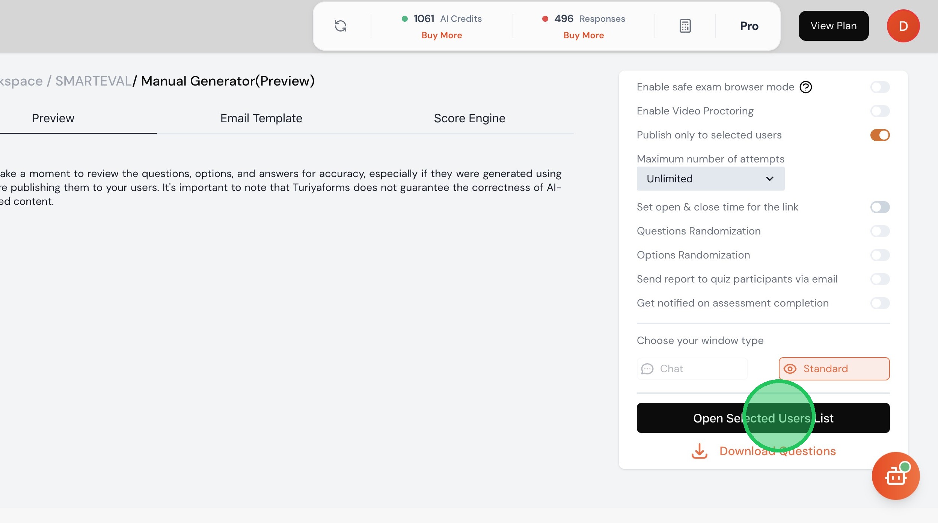Select the Chat window type
This screenshot has width=938, height=523.
pos(692,368)
